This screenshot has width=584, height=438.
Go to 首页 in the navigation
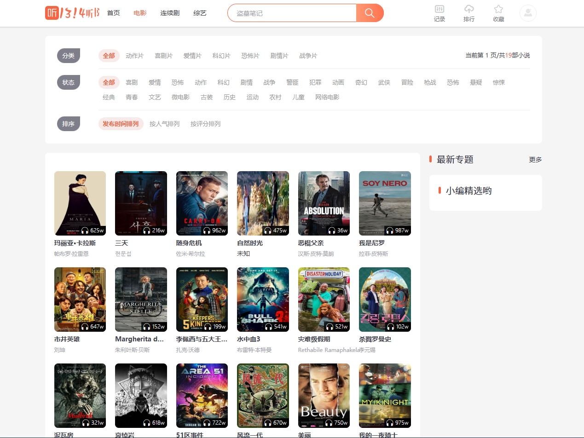[x=113, y=13]
